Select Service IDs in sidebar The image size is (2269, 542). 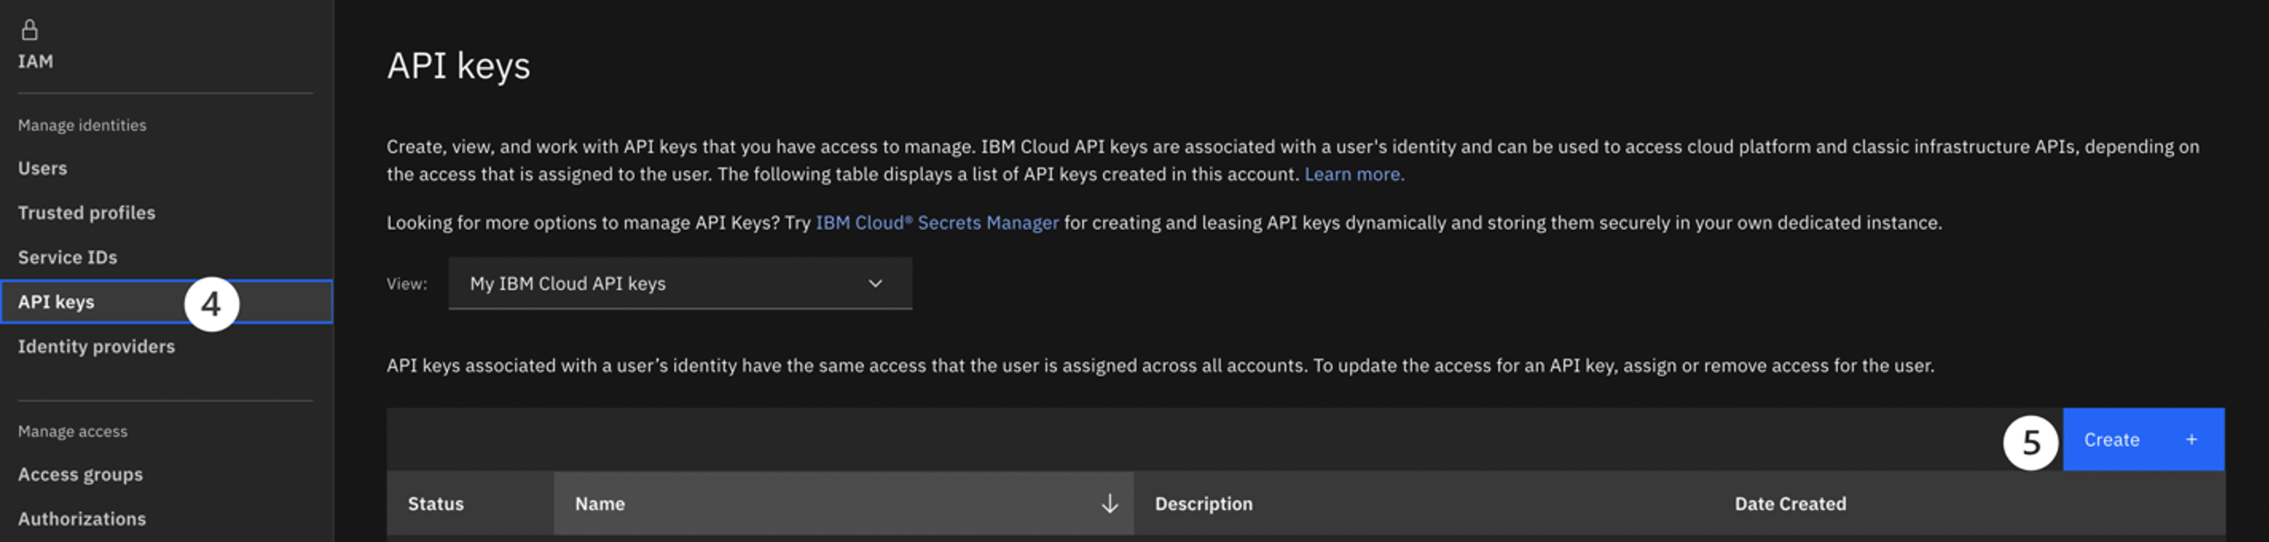68,258
